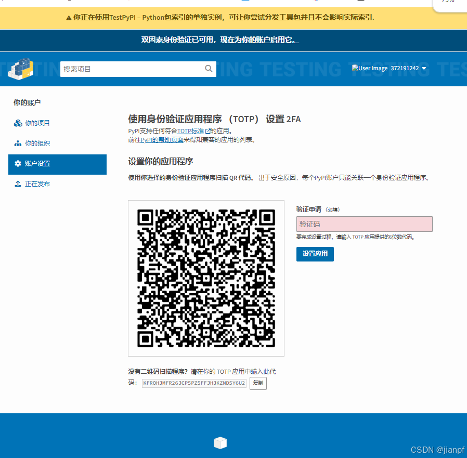This screenshot has height=458, width=467.
Task: Click the 验证码 input field
Action: [364, 224]
